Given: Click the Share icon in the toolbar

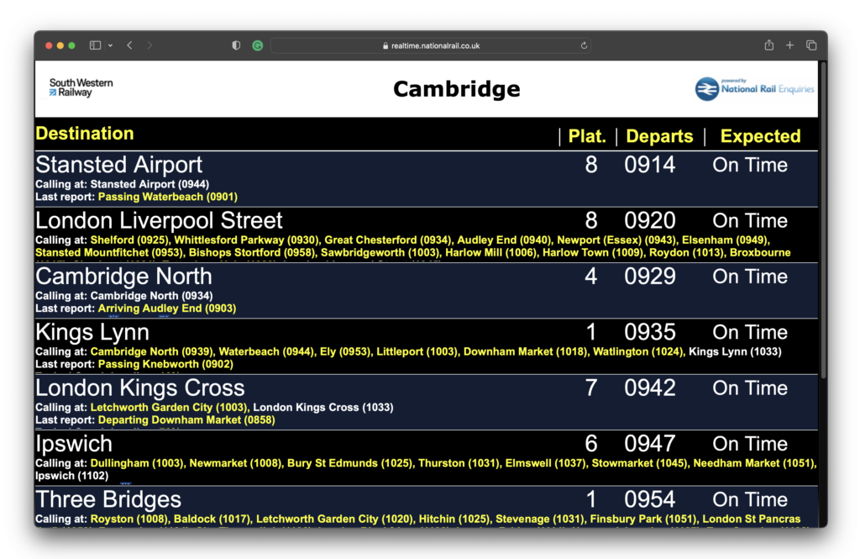Looking at the screenshot, I should 768,45.
